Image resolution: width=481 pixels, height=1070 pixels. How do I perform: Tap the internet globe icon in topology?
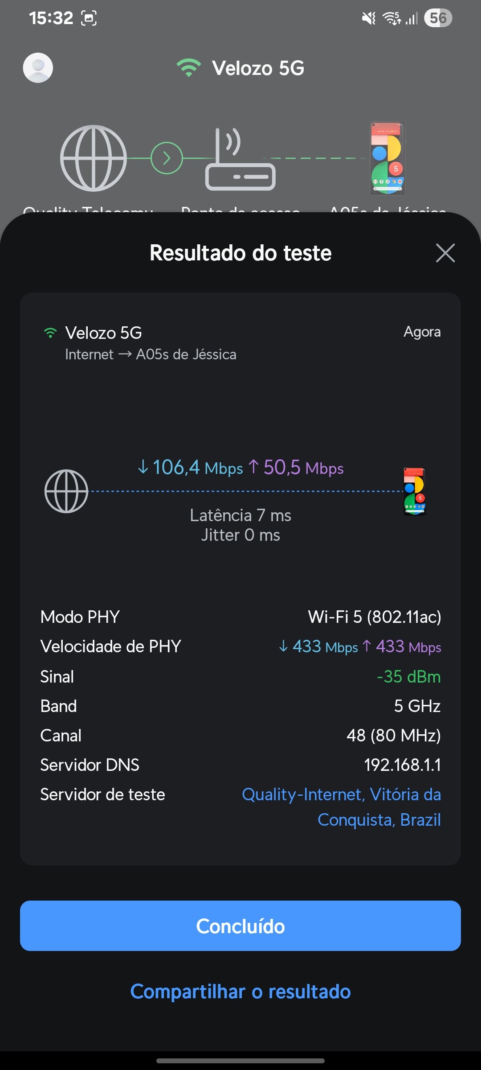click(94, 158)
